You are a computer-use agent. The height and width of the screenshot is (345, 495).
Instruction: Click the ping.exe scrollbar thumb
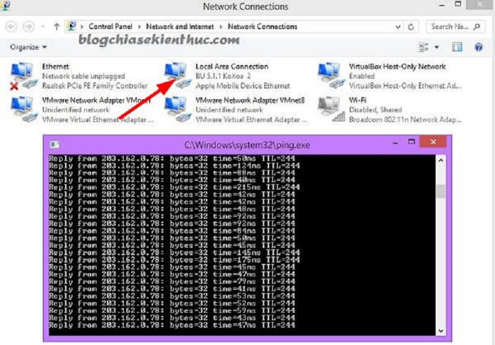[x=441, y=191]
